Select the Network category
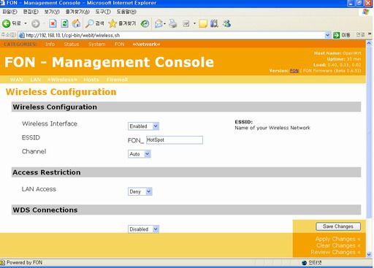The width and height of the screenshot is (374, 268). pyautogui.click(x=146, y=44)
